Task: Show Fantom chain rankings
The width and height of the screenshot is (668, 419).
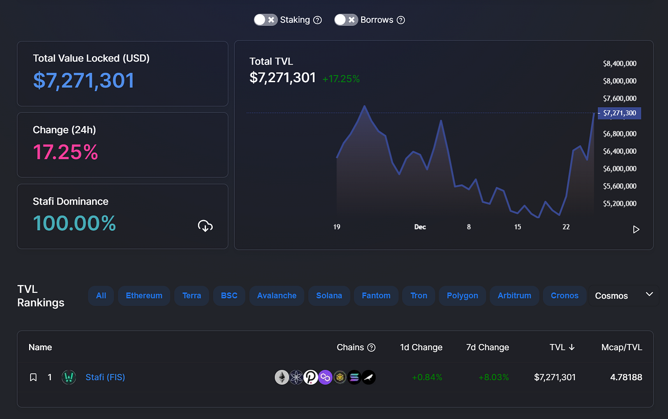Action: (376, 296)
